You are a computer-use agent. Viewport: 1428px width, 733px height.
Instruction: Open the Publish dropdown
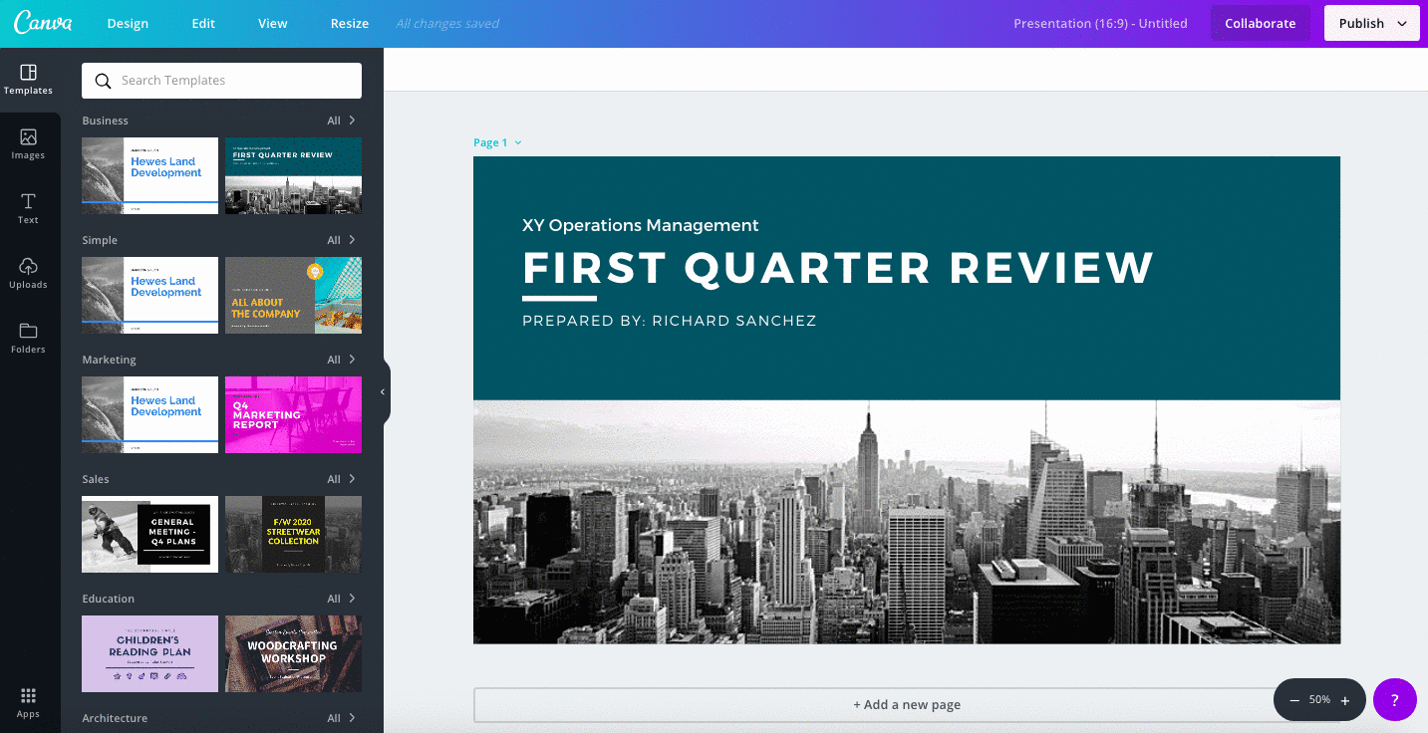tap(1372, 23)
